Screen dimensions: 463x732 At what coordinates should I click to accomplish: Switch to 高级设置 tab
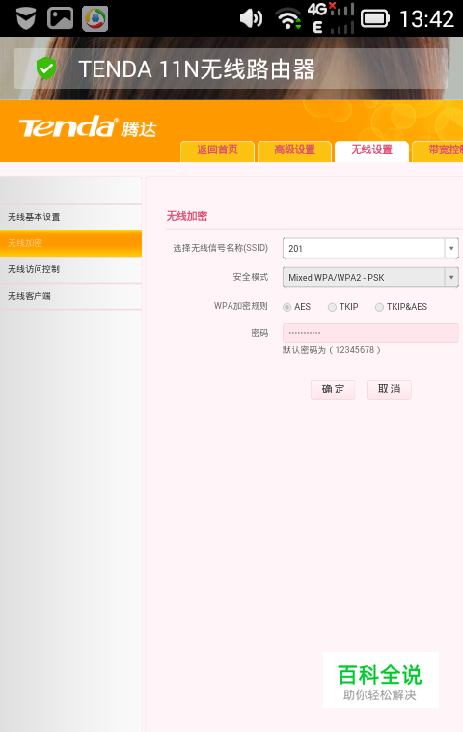[294, 150]
